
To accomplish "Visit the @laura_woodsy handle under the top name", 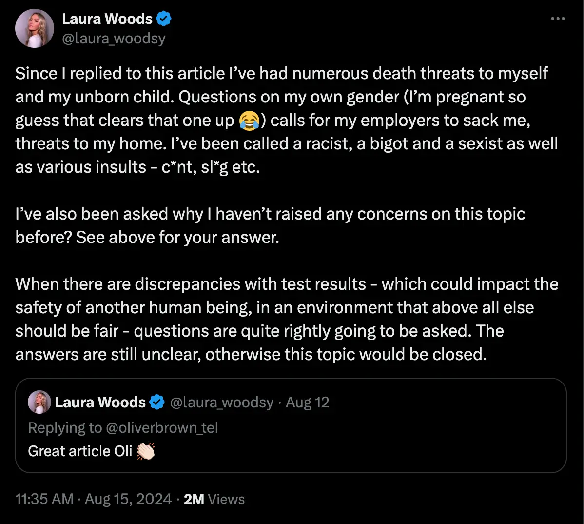I will click(x=114, y=39).
